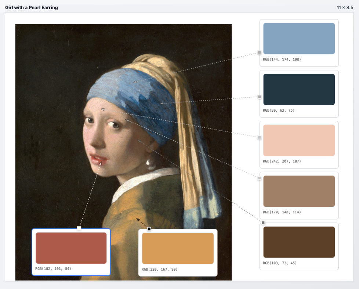Click connector handle beside pale peach swatch
The image size is (359, 289).
[260, 137]
